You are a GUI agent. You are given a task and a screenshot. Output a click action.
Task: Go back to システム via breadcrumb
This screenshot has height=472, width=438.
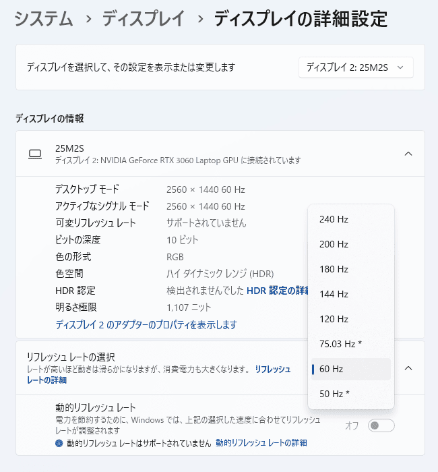tap(44, 19)
